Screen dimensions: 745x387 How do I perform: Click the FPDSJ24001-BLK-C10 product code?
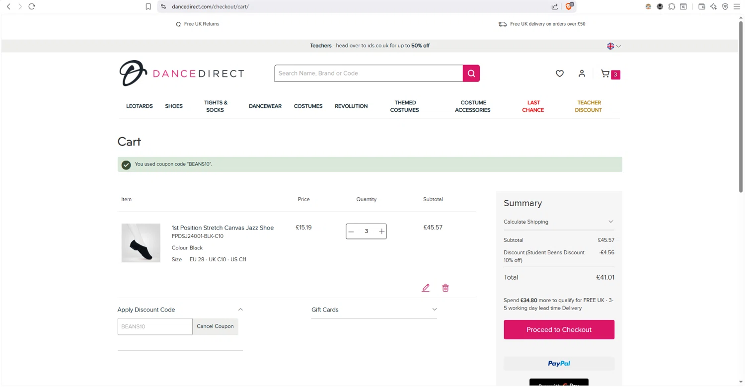coord(198,236)
